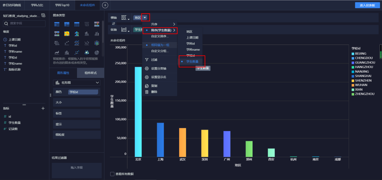Select 上课日期 in the sort submenu
Image resolution: width=382 pixels, height=180 pixels.
coord(192,38)
